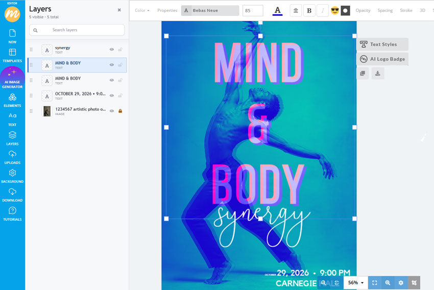The height and width of the screenshot is (290, 434).
Task: Open the Text sidebar tool
Action: click(x=12, y=119)
